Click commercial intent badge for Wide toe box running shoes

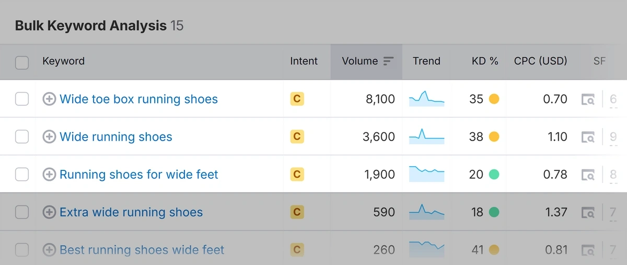pyautogui.click(x=297, y=99)
